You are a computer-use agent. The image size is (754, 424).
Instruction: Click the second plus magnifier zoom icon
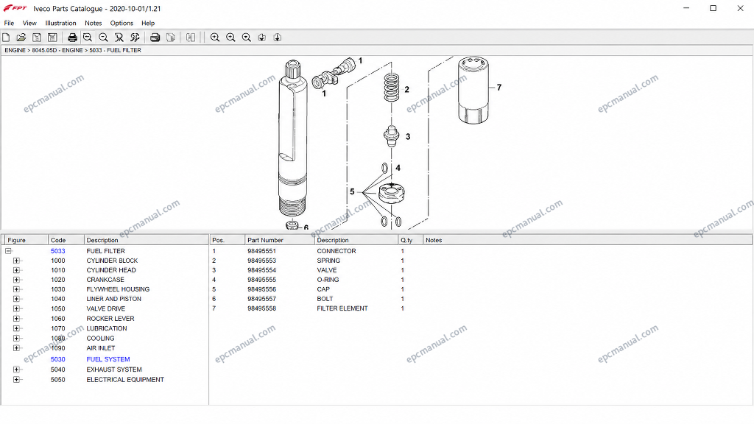230,38
